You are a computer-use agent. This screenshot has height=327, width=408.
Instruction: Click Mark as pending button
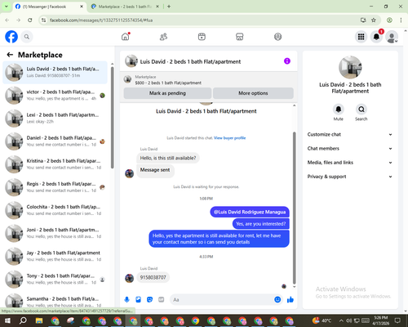click(x=167, y=93)
